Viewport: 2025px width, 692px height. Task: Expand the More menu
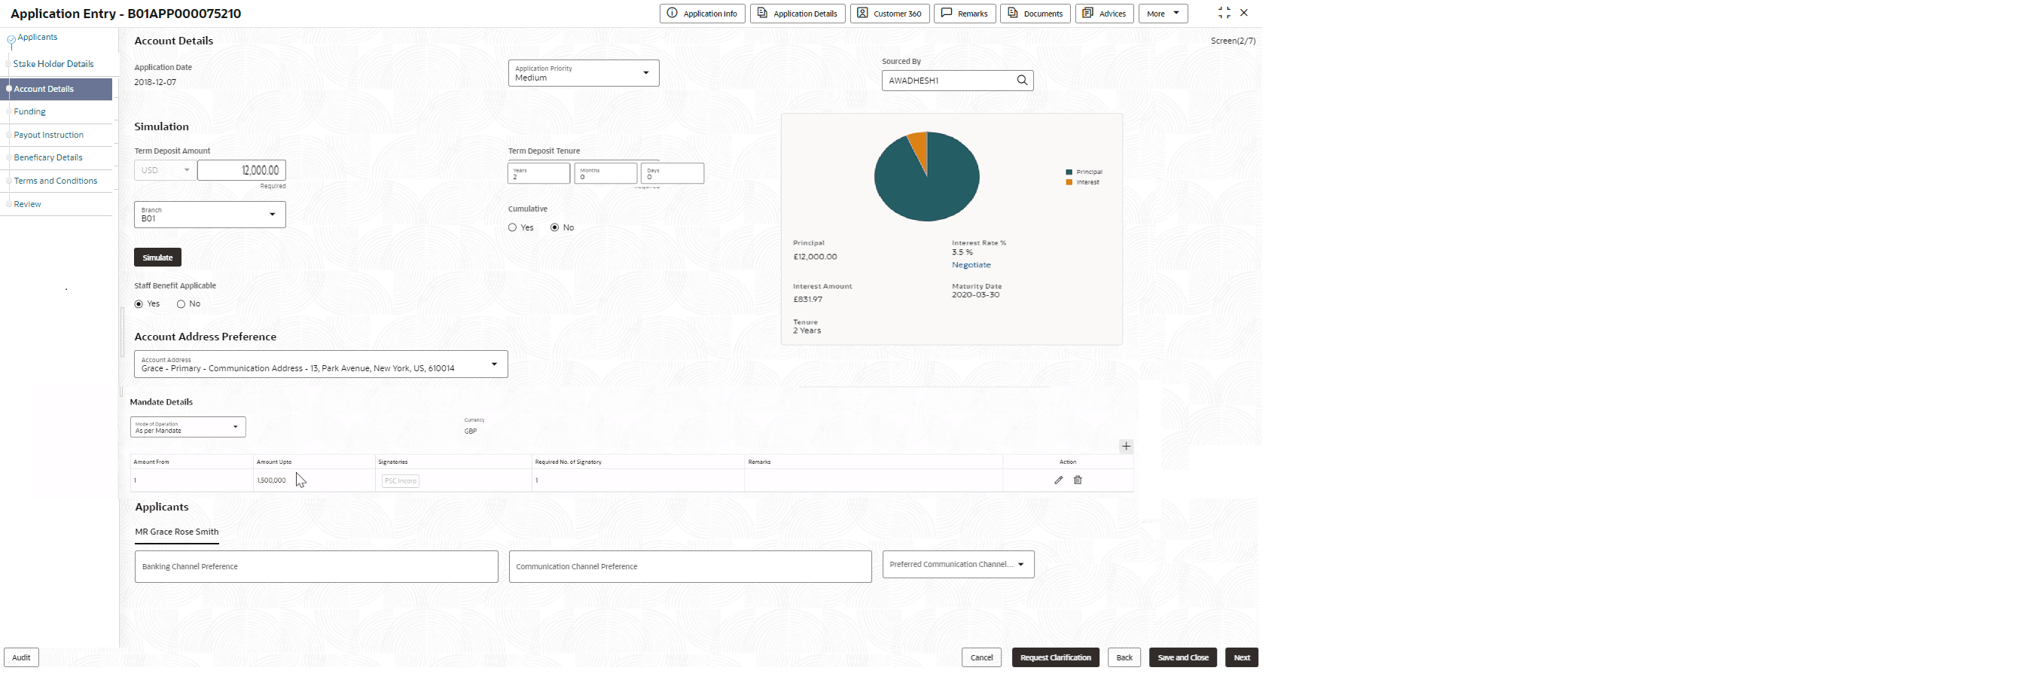[x=1163, y=14]
